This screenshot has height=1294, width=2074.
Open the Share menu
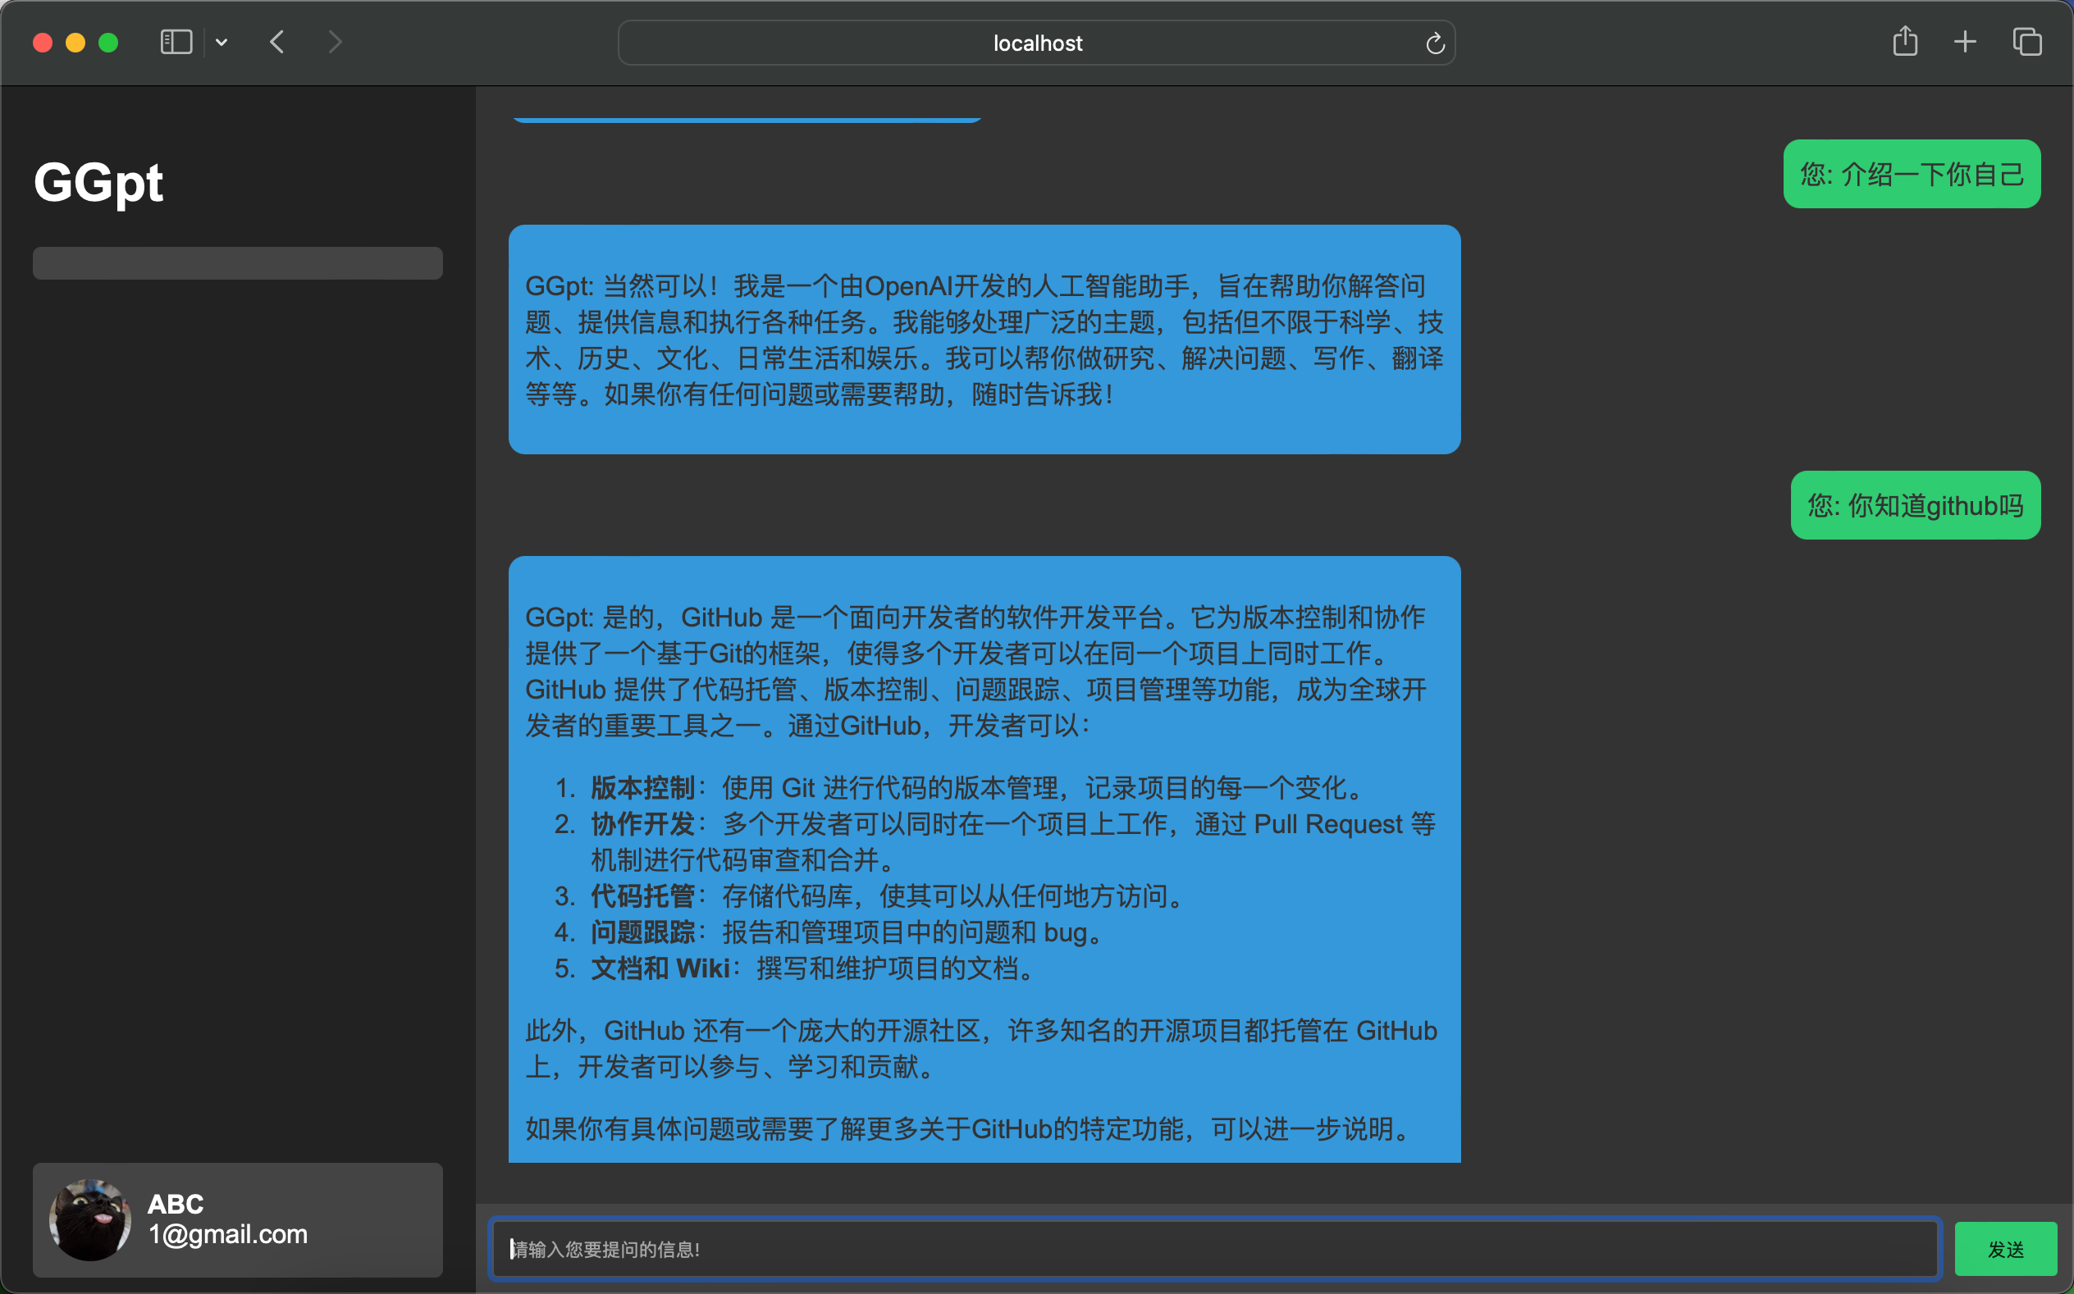[1904, 42]
